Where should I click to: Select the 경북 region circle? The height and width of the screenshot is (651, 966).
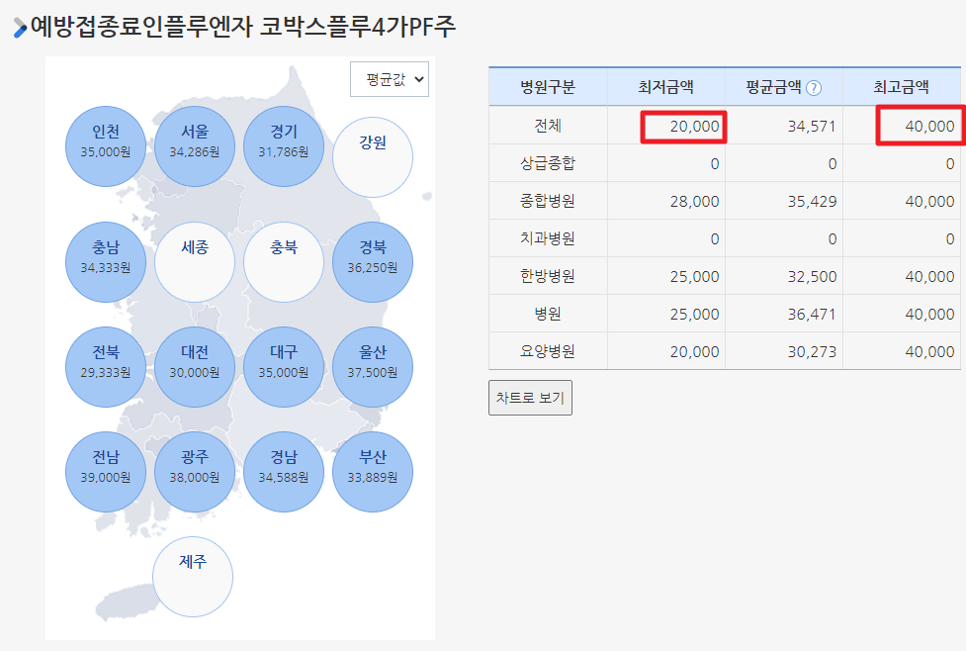click(373, 262)
